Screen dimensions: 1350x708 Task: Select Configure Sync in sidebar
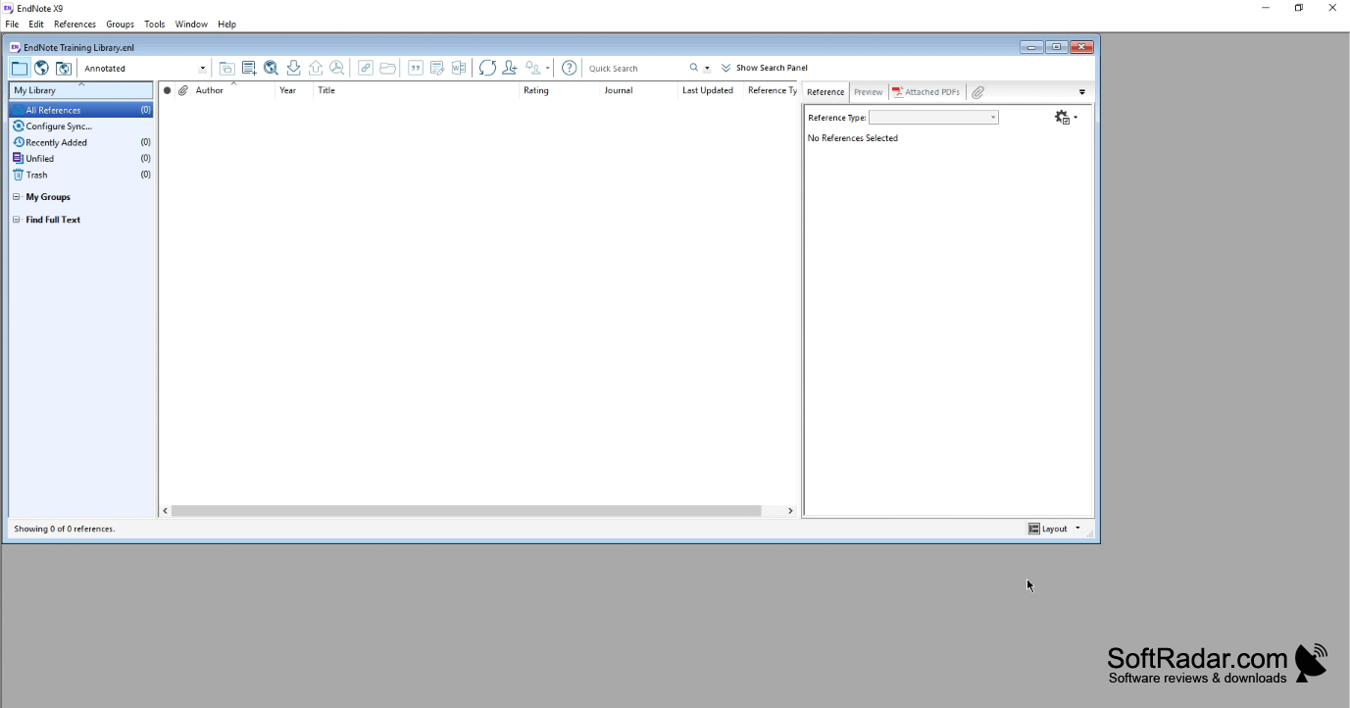[x=59, y=126]
